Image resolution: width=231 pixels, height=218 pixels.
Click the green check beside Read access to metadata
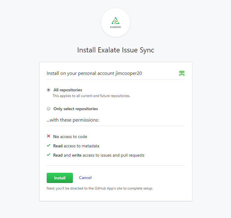[x=49, y=146]
